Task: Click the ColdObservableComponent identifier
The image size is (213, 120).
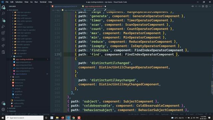Action: pyautogui.click(x=158, y=106)
